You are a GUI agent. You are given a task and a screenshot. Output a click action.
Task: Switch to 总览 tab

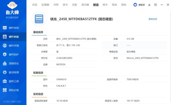(x=35, y=5)
